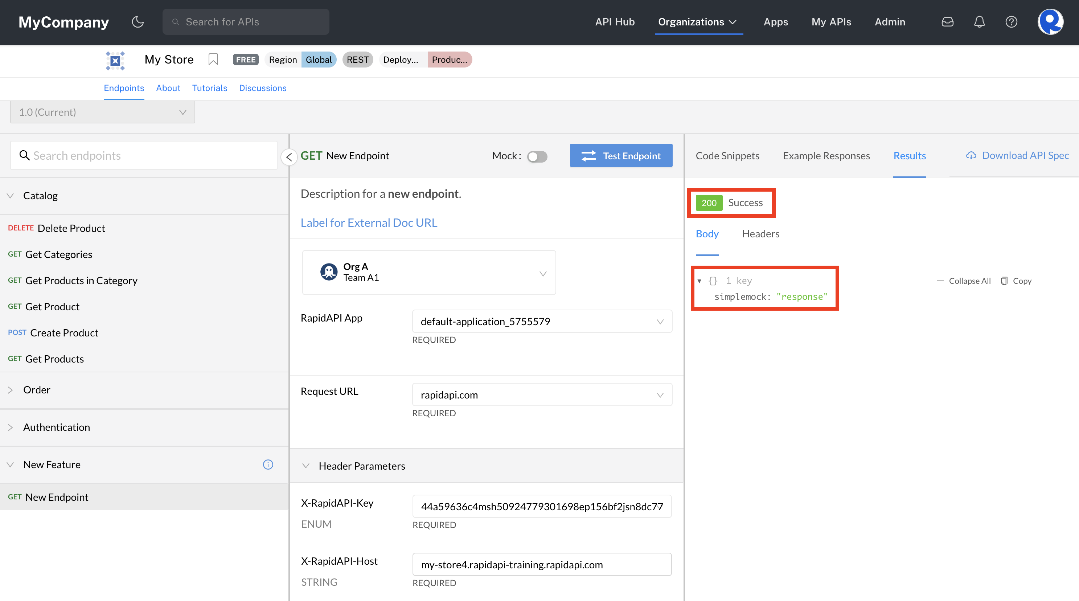Click the MyCompany logo
The height and width of the screenshot is (601, 1079).
coord(63,22)
